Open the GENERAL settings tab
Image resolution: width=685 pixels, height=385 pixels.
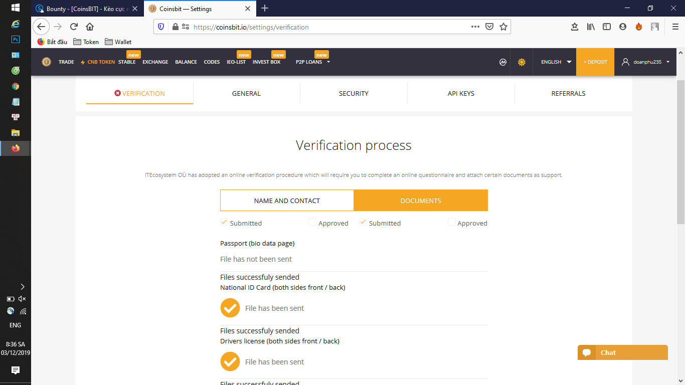tap(246, 93)
